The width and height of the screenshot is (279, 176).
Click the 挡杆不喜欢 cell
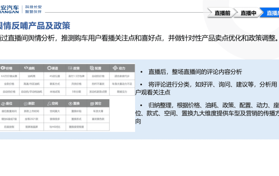point(98,84)
